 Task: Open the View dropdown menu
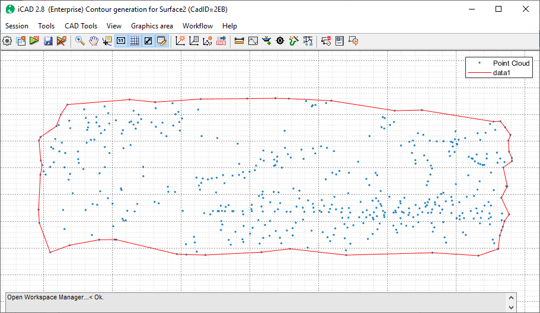click(114, 26)
